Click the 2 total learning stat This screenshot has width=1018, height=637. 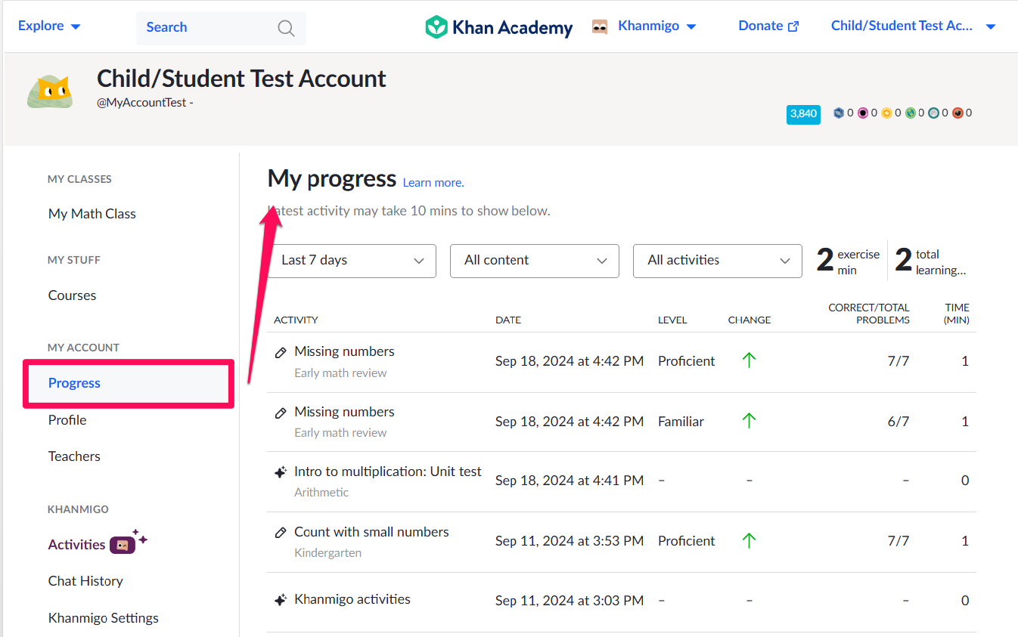coord(930,261)
